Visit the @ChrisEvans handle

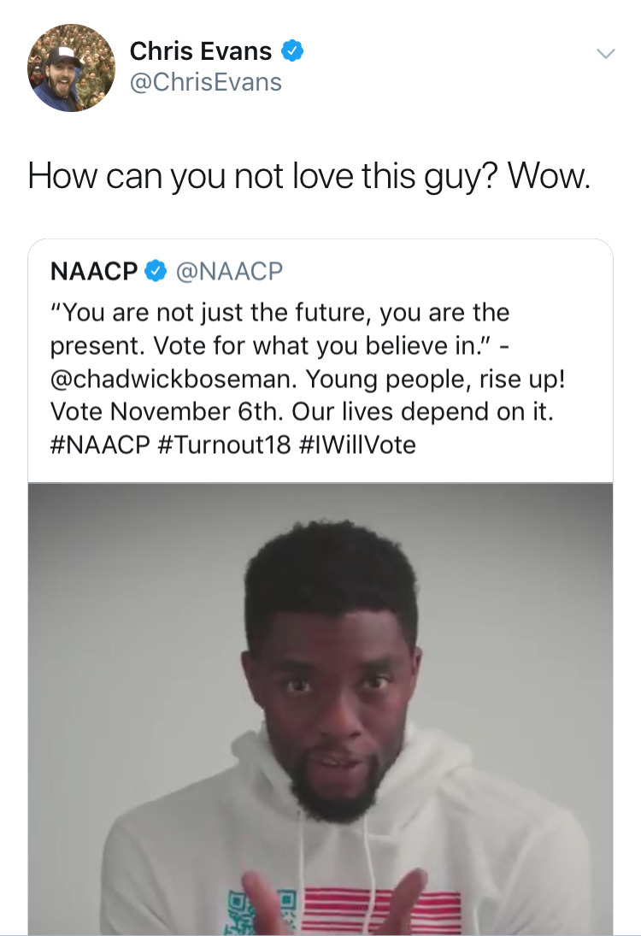[x=205, y=83]
